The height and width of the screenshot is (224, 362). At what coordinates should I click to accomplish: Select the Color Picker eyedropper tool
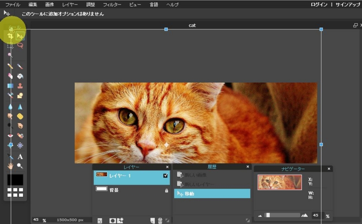pos(10,157)
